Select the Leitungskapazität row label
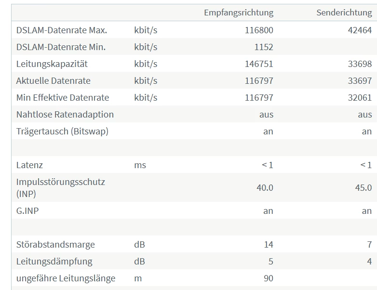 click(52, 64)
